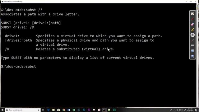Click 'Deletes a substituted (virtual) drive.' text
The height and width of the screenshot is (112, 199).
75,49
